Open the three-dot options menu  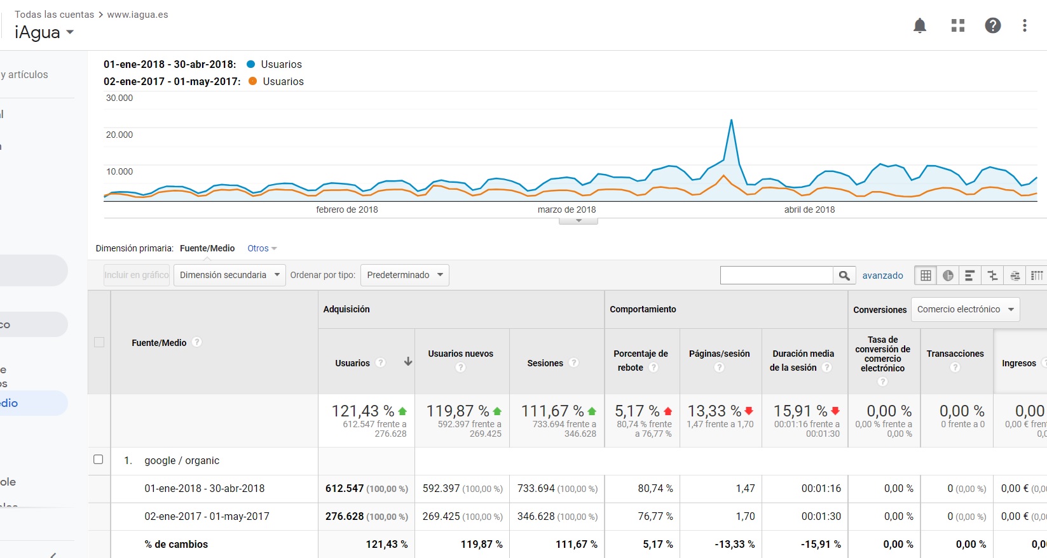pyautogui.click(x=1024, y=25)
